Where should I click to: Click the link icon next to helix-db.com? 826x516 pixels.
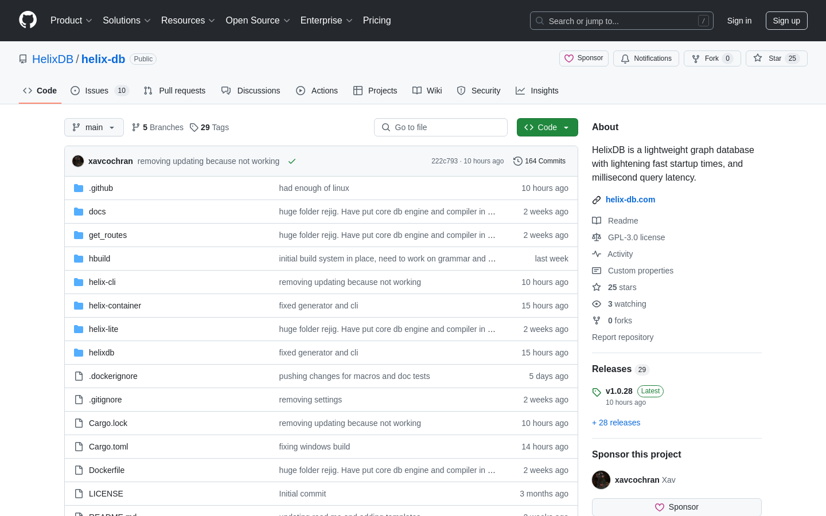coord(597,200)
